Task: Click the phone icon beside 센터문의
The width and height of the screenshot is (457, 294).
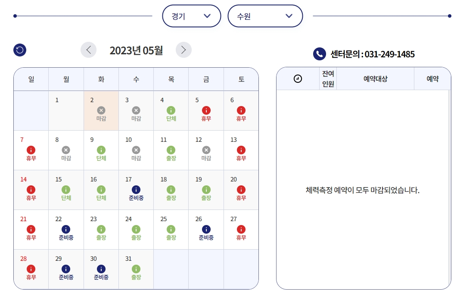Action: click(318, 53)
